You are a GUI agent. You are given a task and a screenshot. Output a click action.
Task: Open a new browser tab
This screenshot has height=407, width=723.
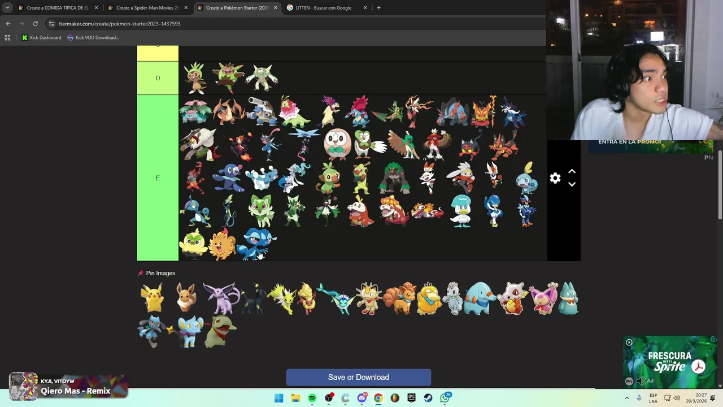[378, 8]
